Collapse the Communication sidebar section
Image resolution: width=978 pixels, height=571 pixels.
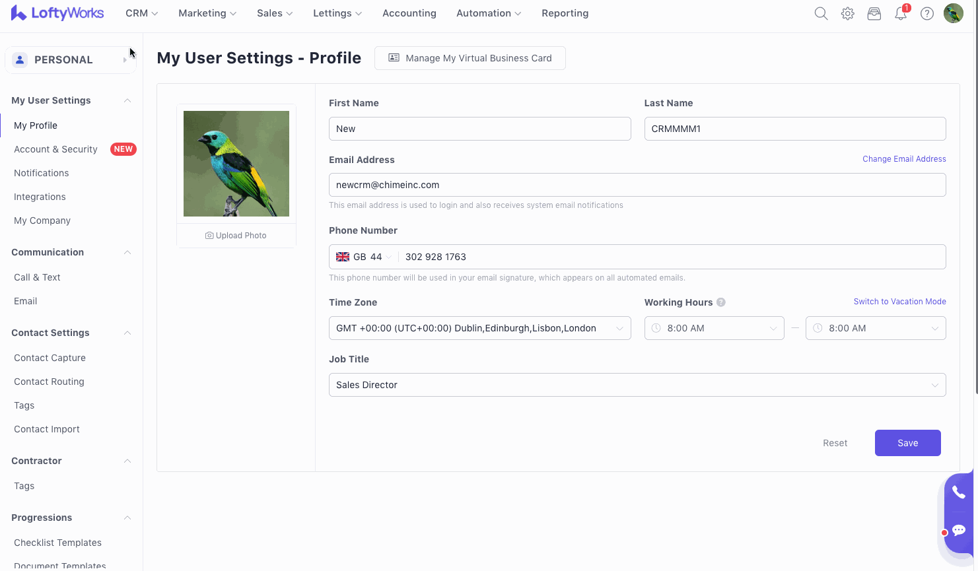(127, 252)
